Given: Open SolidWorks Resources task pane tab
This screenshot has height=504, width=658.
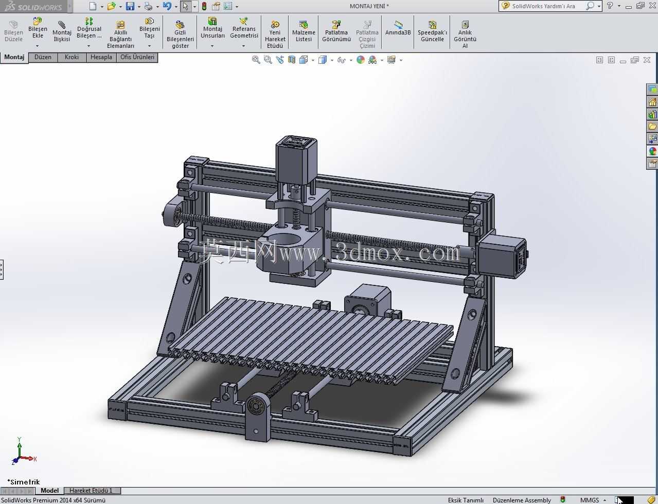Looking at the screenshot, I should (x=652, y=102).
